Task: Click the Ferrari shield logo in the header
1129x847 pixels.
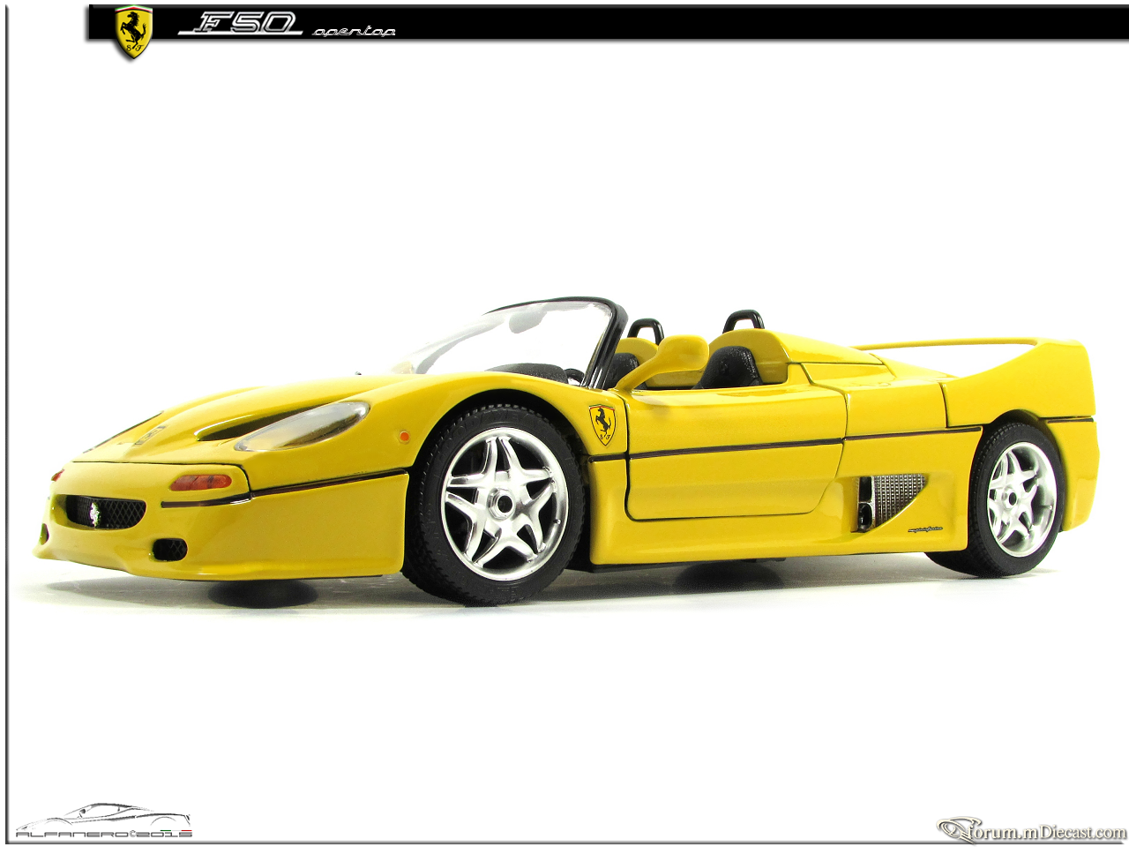Action: coord(134,33)
